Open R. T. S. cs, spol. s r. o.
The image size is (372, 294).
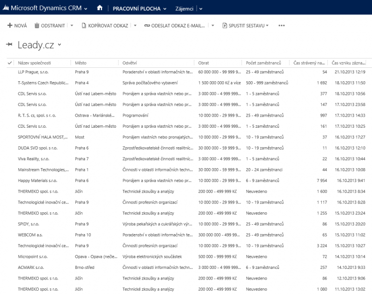click(x=37, y=115)
